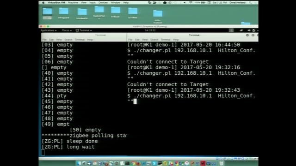Expand the Kali Places menu
This screenshot has height=166, width=296.
pyautogui.click(x=67, y=30)
